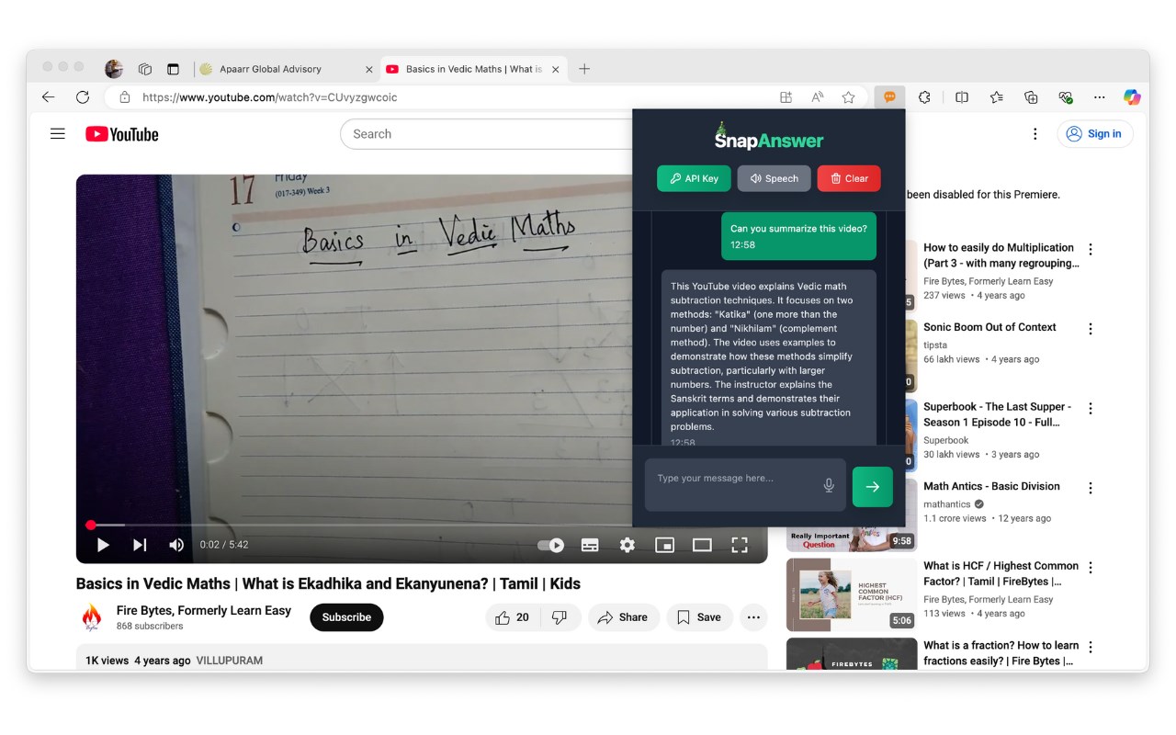Screen dimensions: 1176x735
Task: Save the video to a playlist
Action: pos(699,617)
